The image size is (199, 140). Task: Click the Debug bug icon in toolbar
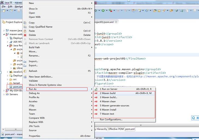96,11
